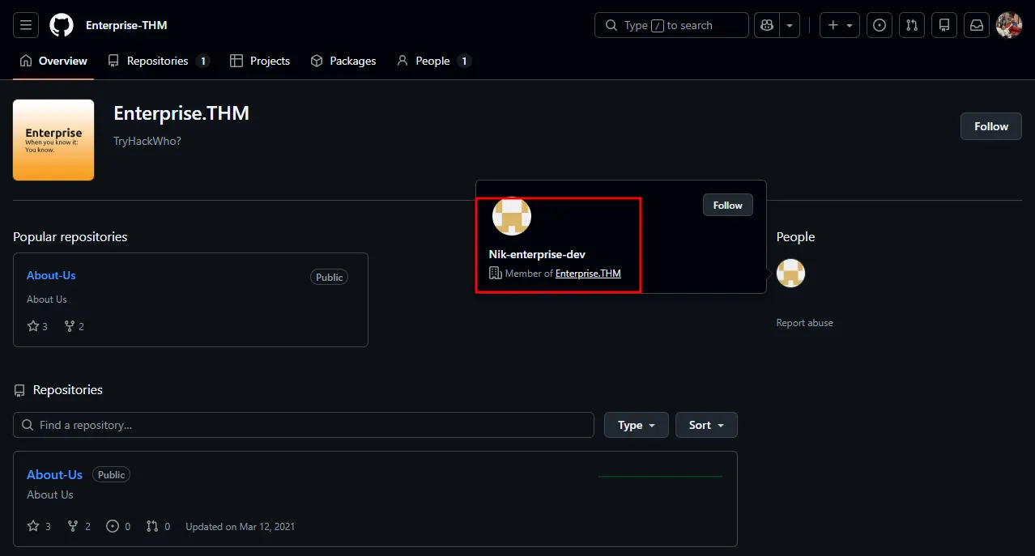
Task: Open the Sort dropdown
Action: coord(706,425)
